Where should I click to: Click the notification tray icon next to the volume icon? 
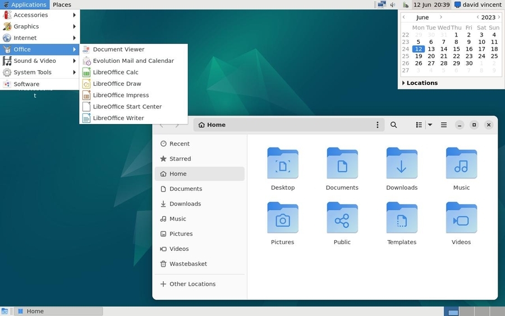pyautogui.click(x=406, y=4)
